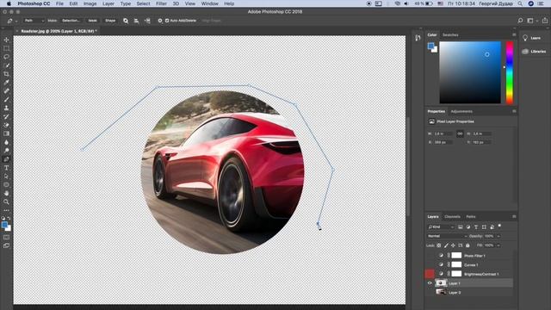Select the Dodge tool
The image size is (551, 310).
click(6, 151)
